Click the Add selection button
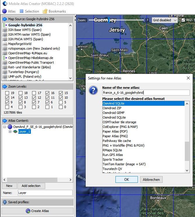 click(x=31, y=186)
